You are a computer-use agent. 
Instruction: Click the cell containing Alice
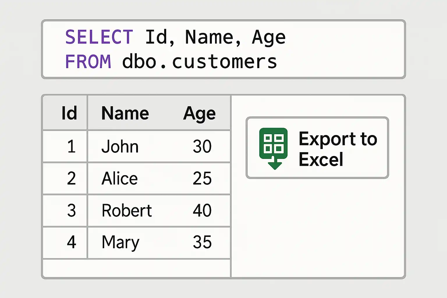click(120, 178)
